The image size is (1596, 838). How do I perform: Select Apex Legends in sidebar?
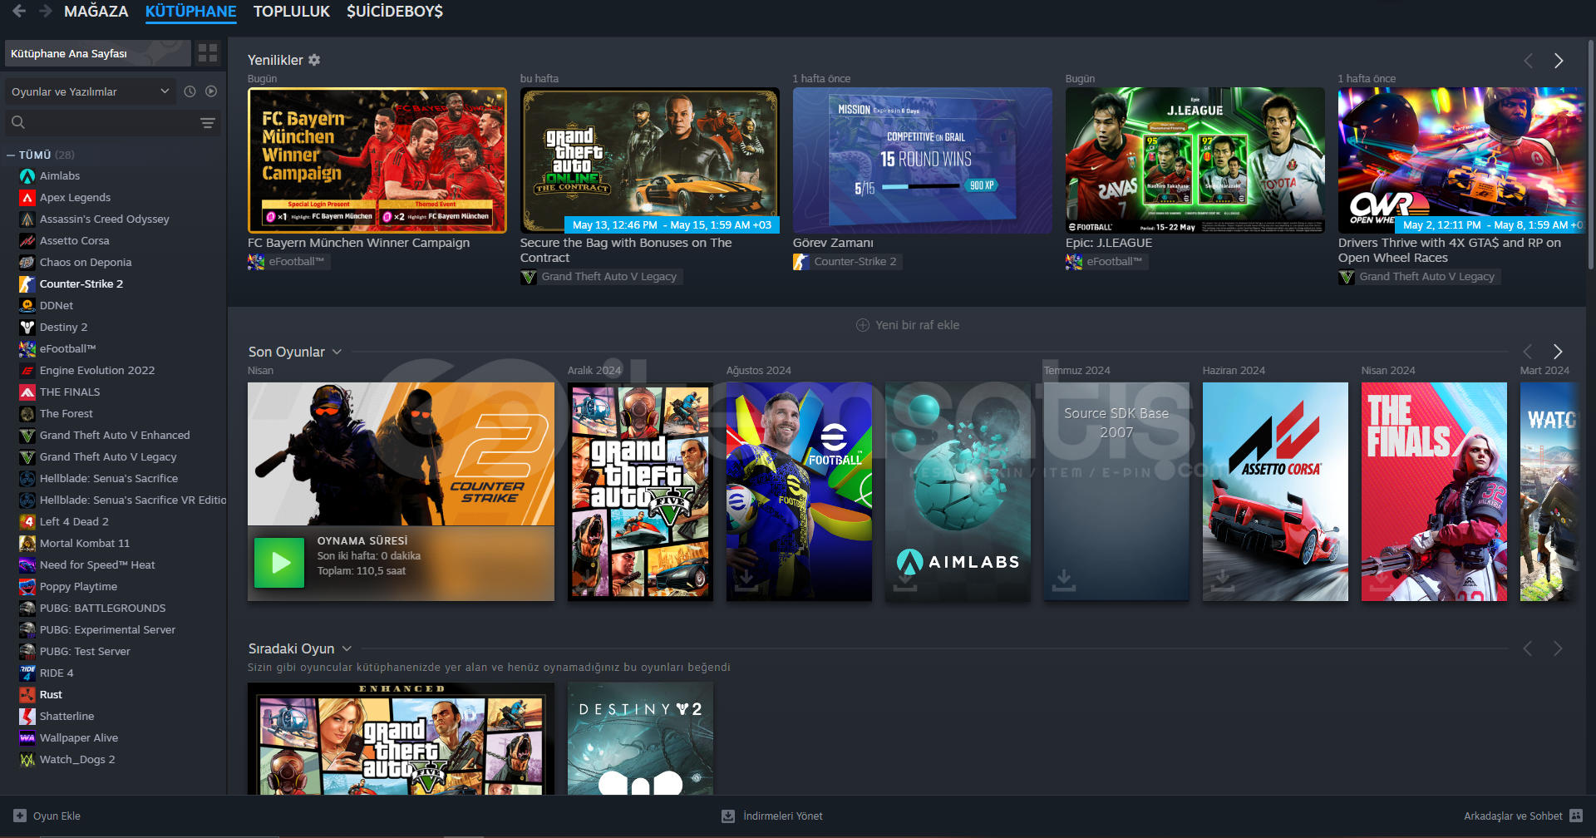pos(75,198)
